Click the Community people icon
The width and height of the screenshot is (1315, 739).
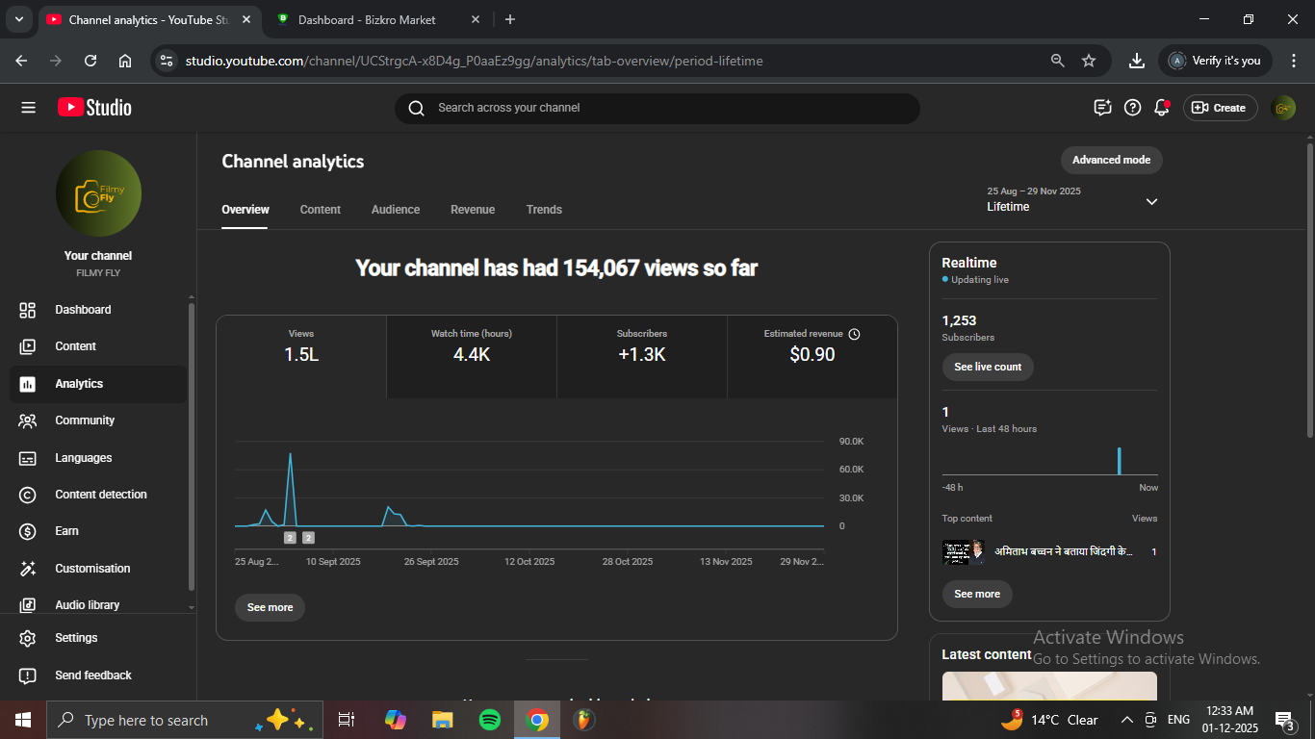28,420
